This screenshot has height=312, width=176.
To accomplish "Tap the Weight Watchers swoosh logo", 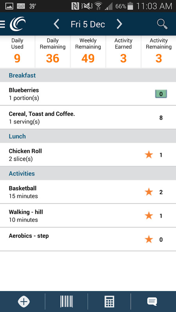I will click(18, 24).
